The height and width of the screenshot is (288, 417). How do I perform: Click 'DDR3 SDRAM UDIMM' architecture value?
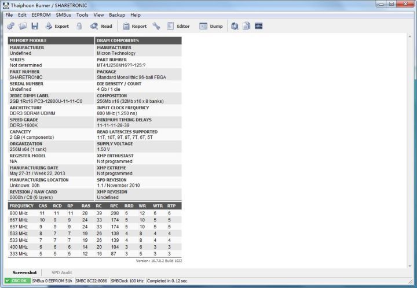(x=32, y=113)
